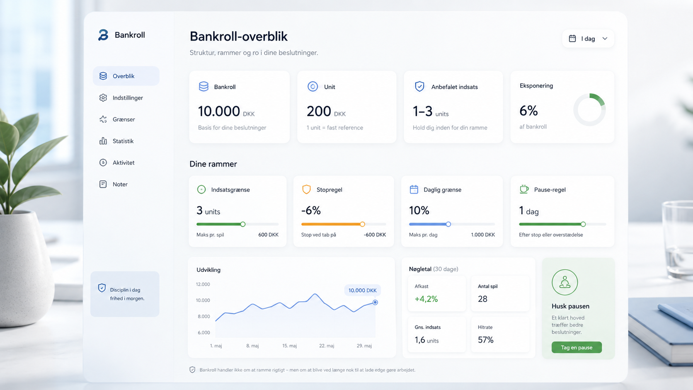Image resolution: width=693 pixels, height=390 pixels.
Task: Click the 12.000 y-axis label
Action: tap(203, 284)
